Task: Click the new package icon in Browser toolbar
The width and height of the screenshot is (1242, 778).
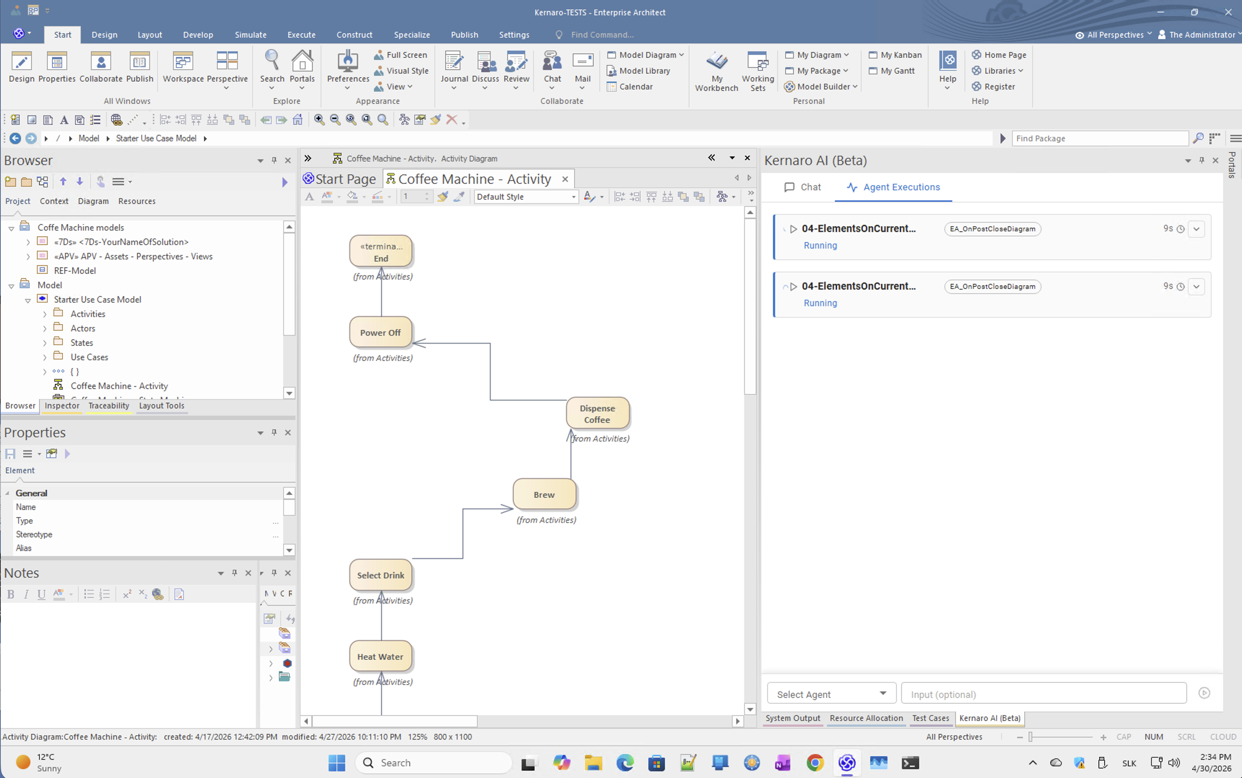Action: click(x=10, y=182)
